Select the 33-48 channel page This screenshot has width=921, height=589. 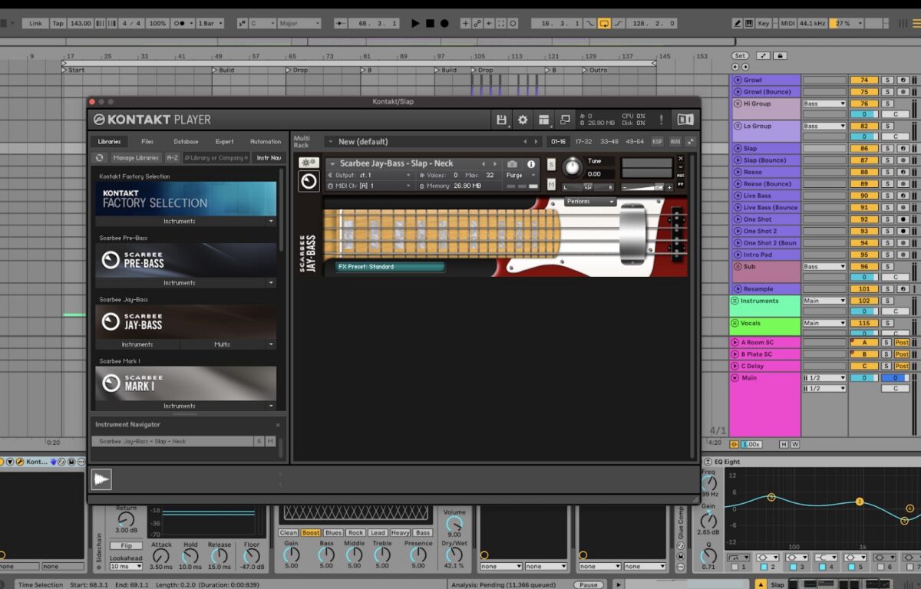[609, 142]
